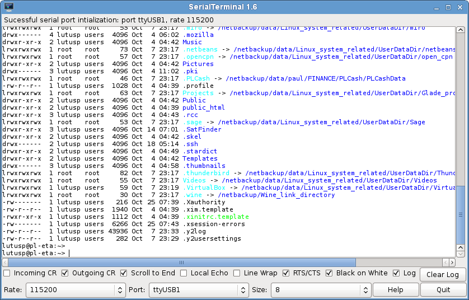Click the SerialTerminal window menu icon
The width and height of the screenshot is (469, 300).
tap(8, 7)
